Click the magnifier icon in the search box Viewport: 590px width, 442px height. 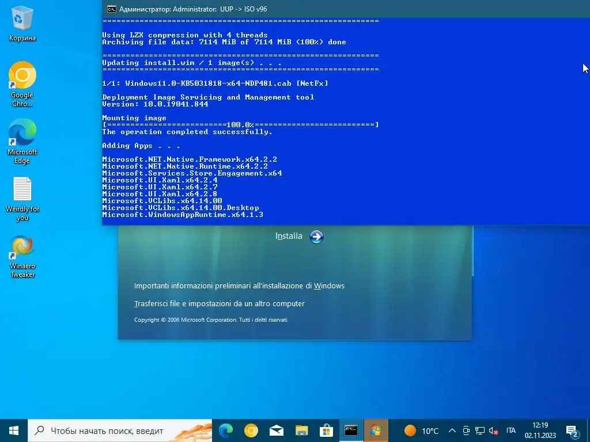pos(39,430)
